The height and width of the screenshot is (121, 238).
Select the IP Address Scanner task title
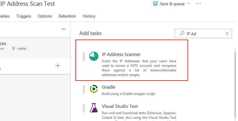[x=121, y=54]
